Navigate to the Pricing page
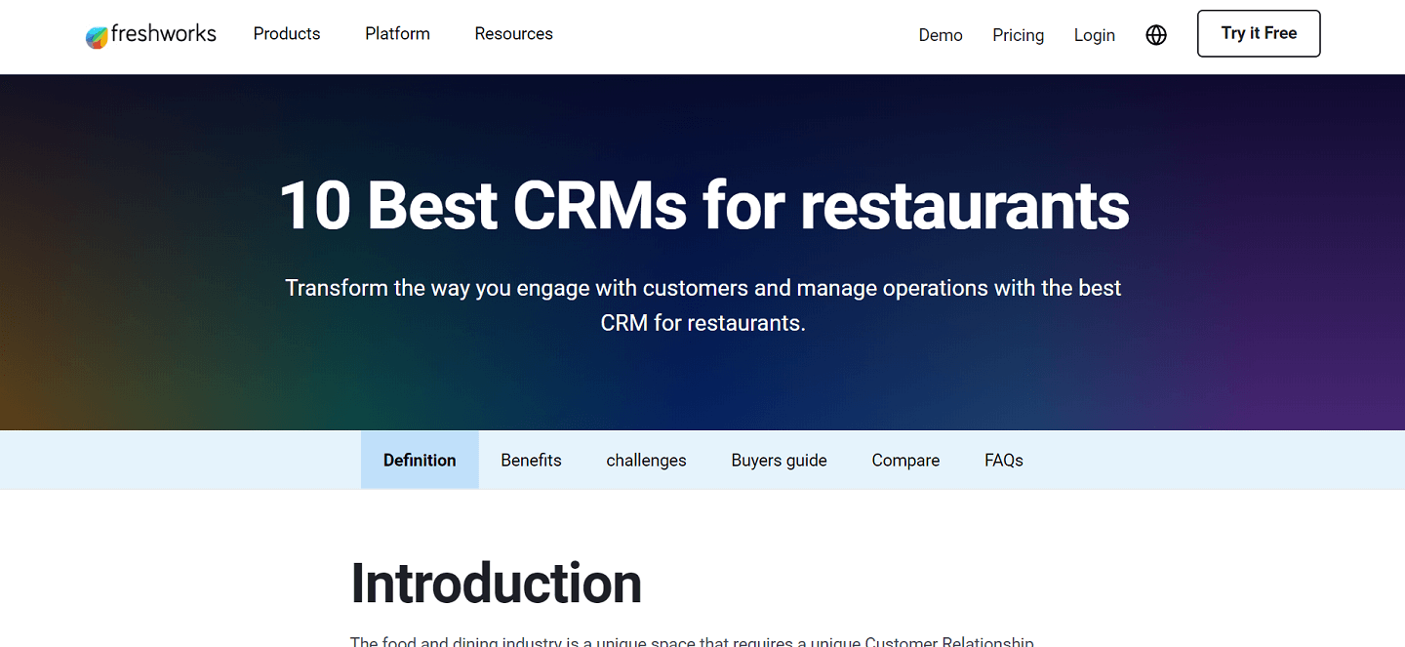Screen dimensions: 1405x647 point(1018,35)
